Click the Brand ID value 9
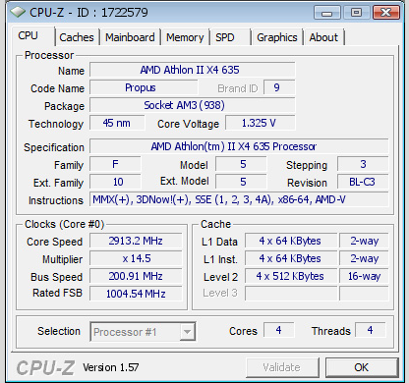This screenshot has width=409, height=383. (x=279, y=87)
